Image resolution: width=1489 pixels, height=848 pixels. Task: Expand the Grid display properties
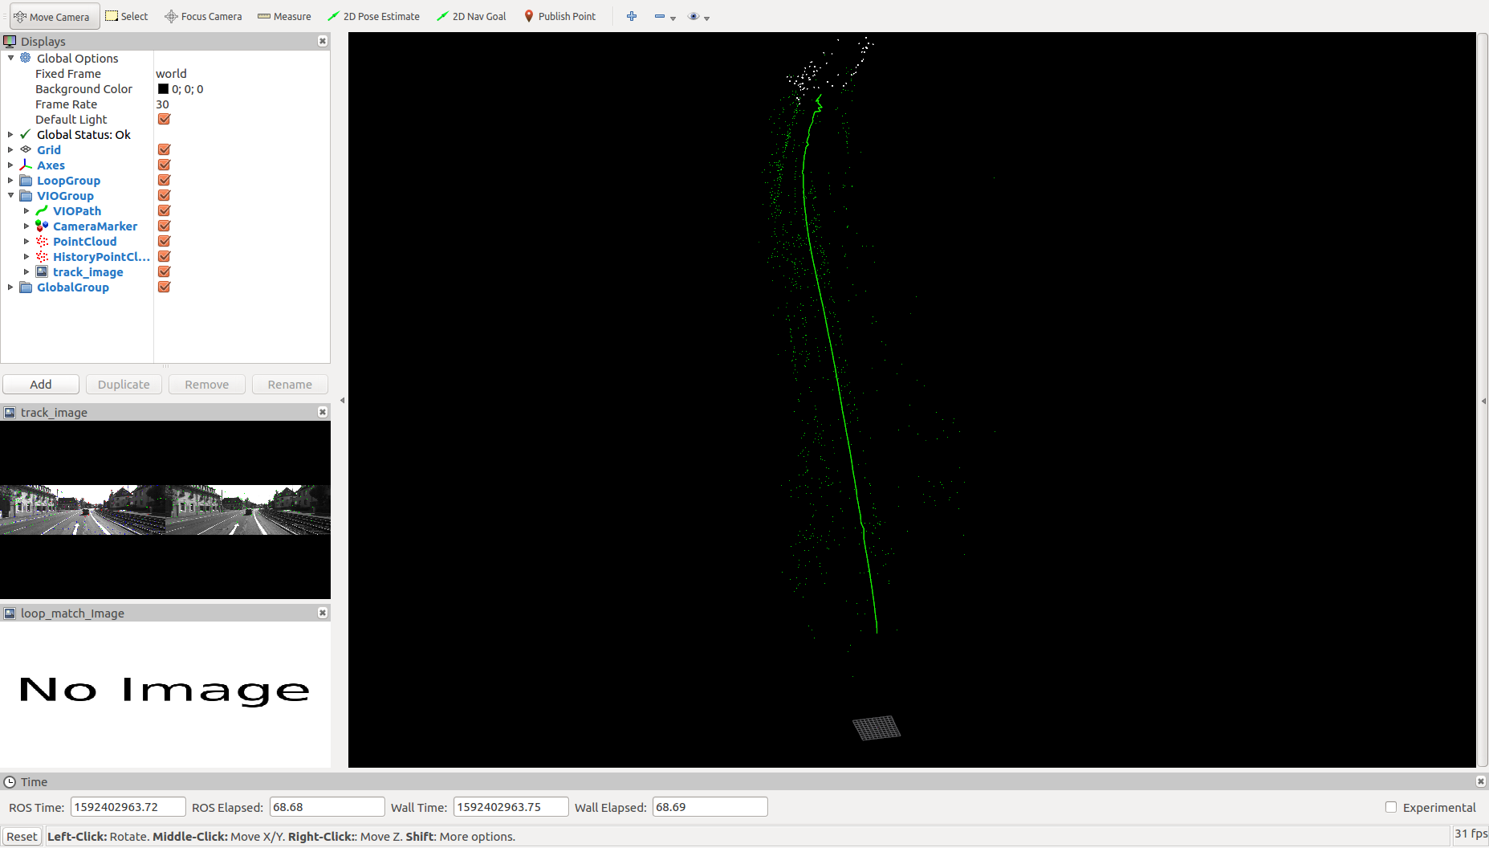coord(10,149)
